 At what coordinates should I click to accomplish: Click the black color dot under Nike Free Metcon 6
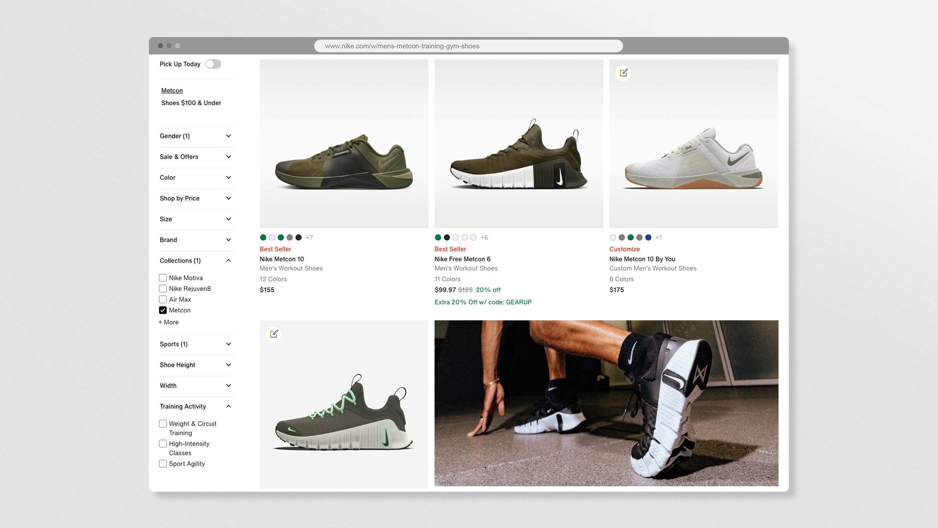click(447, 237)
